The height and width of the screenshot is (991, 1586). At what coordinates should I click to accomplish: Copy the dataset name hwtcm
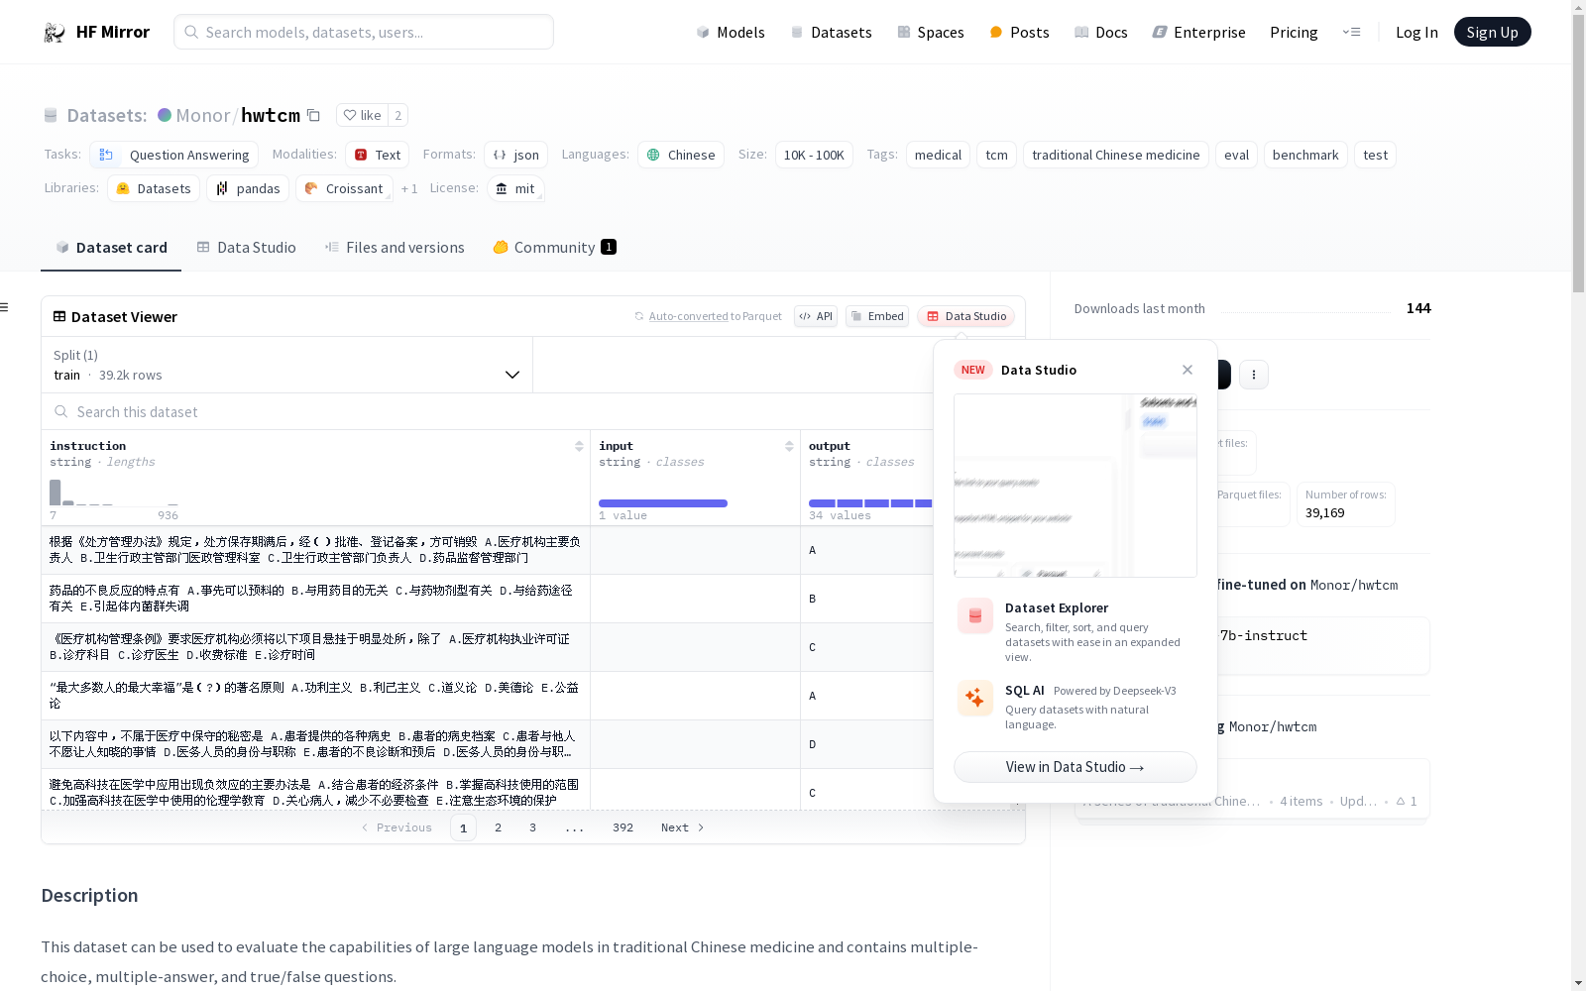coord(313,115)
